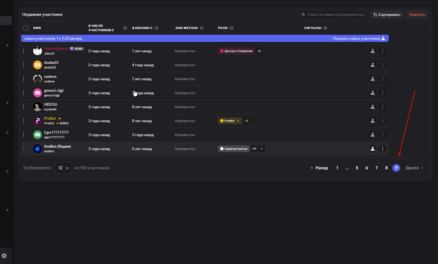Image resolution: width=438 pixels, height=264 pixels.
Task: Click the 'Доступ к Скриптам' role badge
Action: [236, 51]
